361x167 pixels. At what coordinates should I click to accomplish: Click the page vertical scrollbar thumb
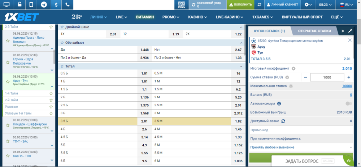click(359, 31)
